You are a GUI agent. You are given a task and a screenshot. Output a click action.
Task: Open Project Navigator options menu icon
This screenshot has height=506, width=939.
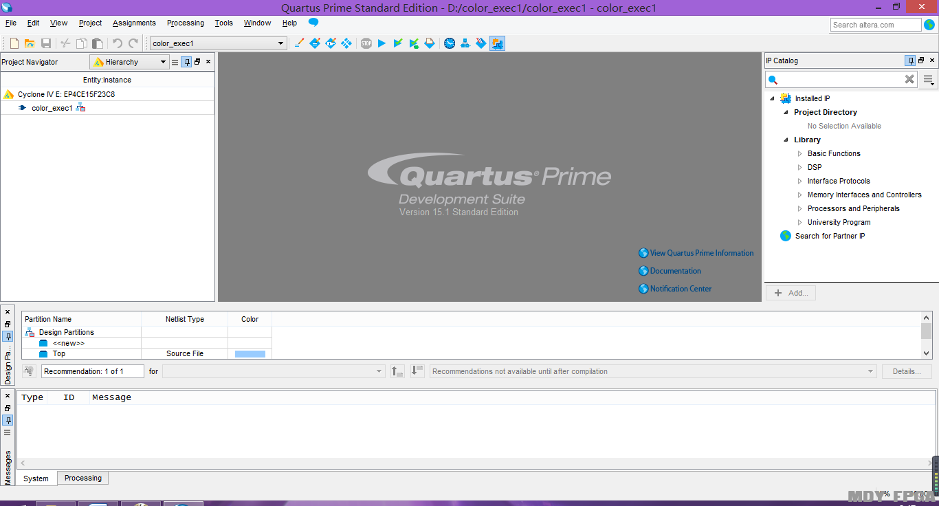tap(175, 62)
